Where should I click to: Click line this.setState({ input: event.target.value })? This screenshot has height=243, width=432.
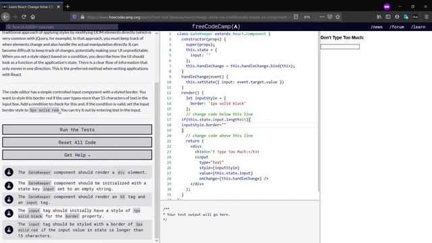tap(235, 82)
